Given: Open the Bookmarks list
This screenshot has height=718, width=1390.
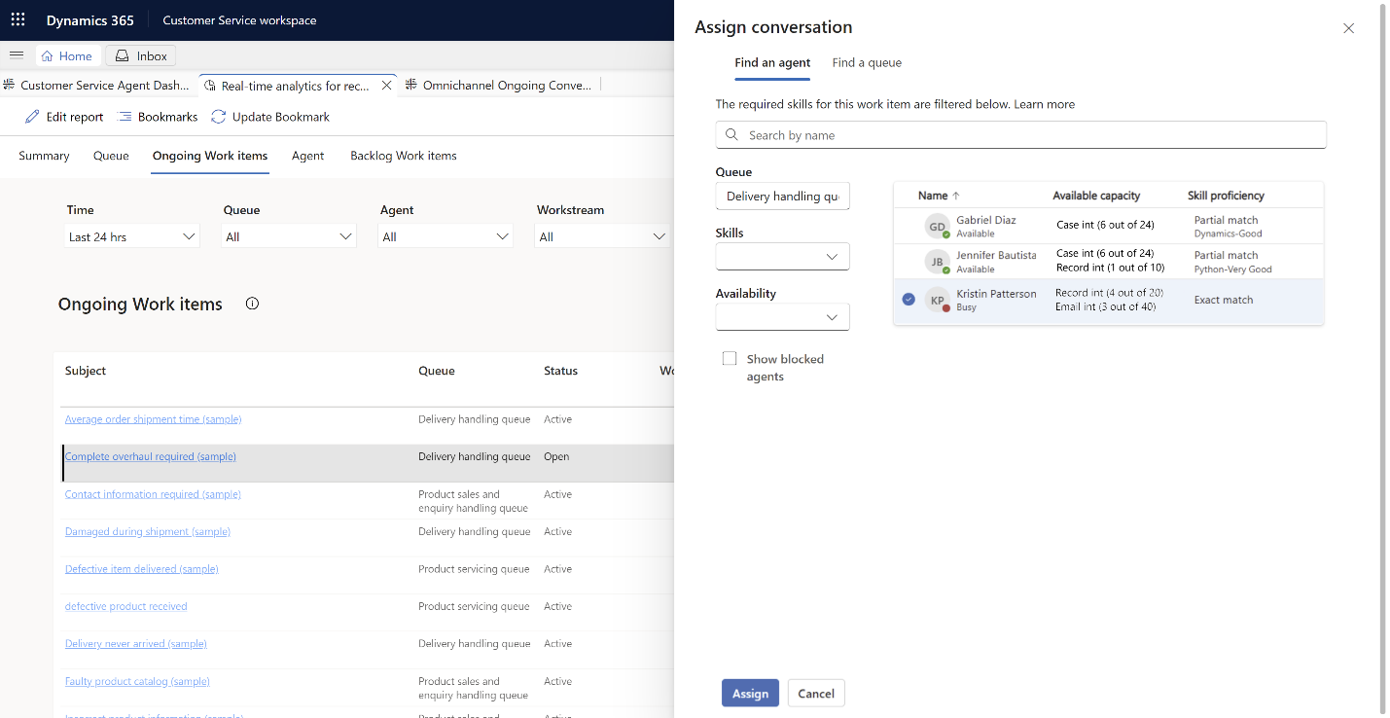Looking at the screenshot, I should [158, 117].
